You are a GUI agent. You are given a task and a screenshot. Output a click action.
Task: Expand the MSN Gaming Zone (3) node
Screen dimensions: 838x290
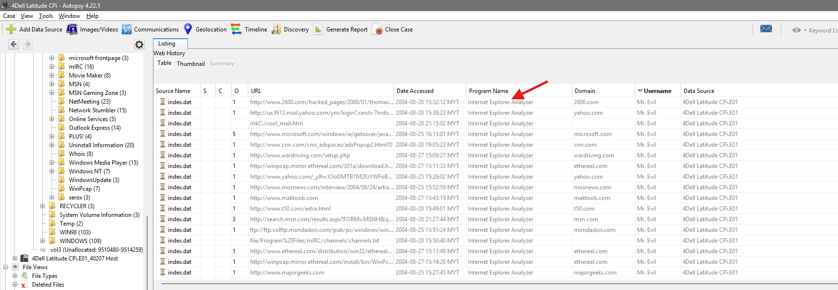click(x=51, y=93)
